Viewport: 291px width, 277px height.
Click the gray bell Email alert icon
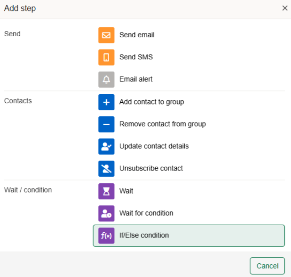tap(106, 80)
